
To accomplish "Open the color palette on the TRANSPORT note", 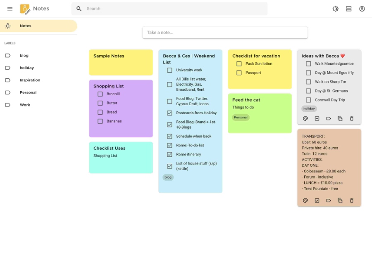I will [x=305, y=200].
